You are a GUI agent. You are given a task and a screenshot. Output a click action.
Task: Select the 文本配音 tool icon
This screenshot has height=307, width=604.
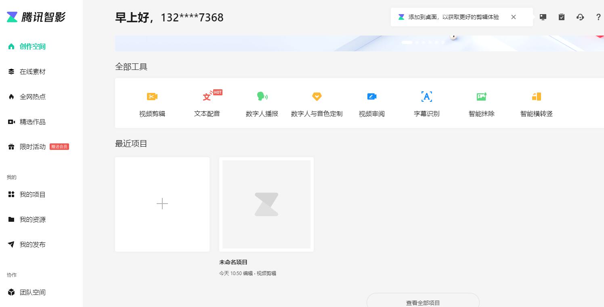point(207,97)
